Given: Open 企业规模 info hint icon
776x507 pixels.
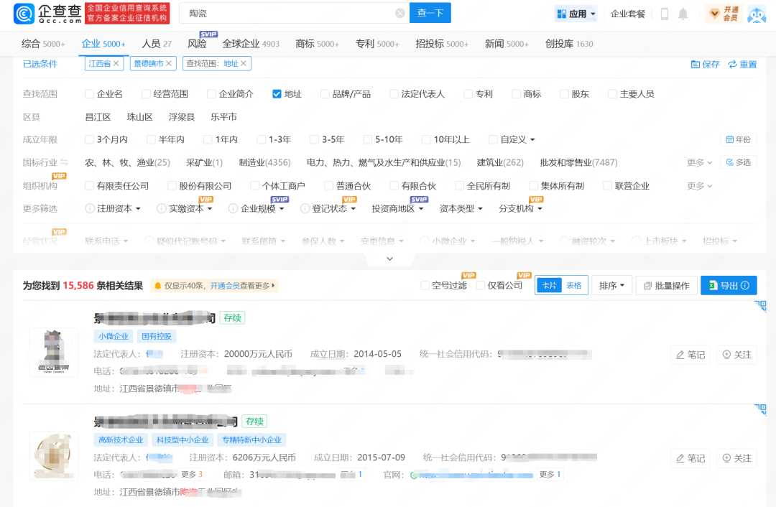Looking at the screenshot, I should [233, 209].
